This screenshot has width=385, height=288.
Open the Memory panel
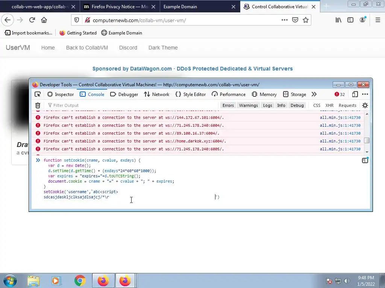[264, 94]
